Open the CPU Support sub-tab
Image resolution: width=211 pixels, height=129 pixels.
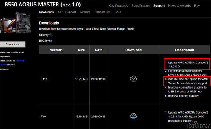coord(67,12)
